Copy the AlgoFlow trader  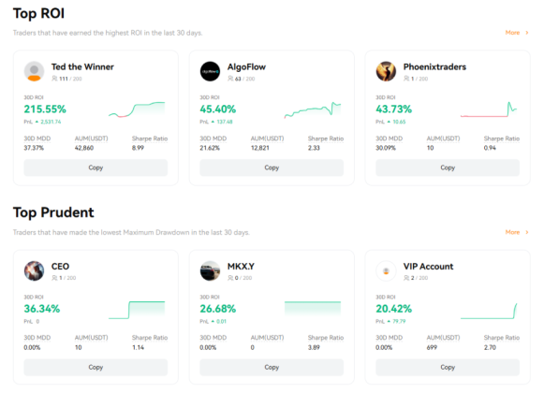point(272,167)
